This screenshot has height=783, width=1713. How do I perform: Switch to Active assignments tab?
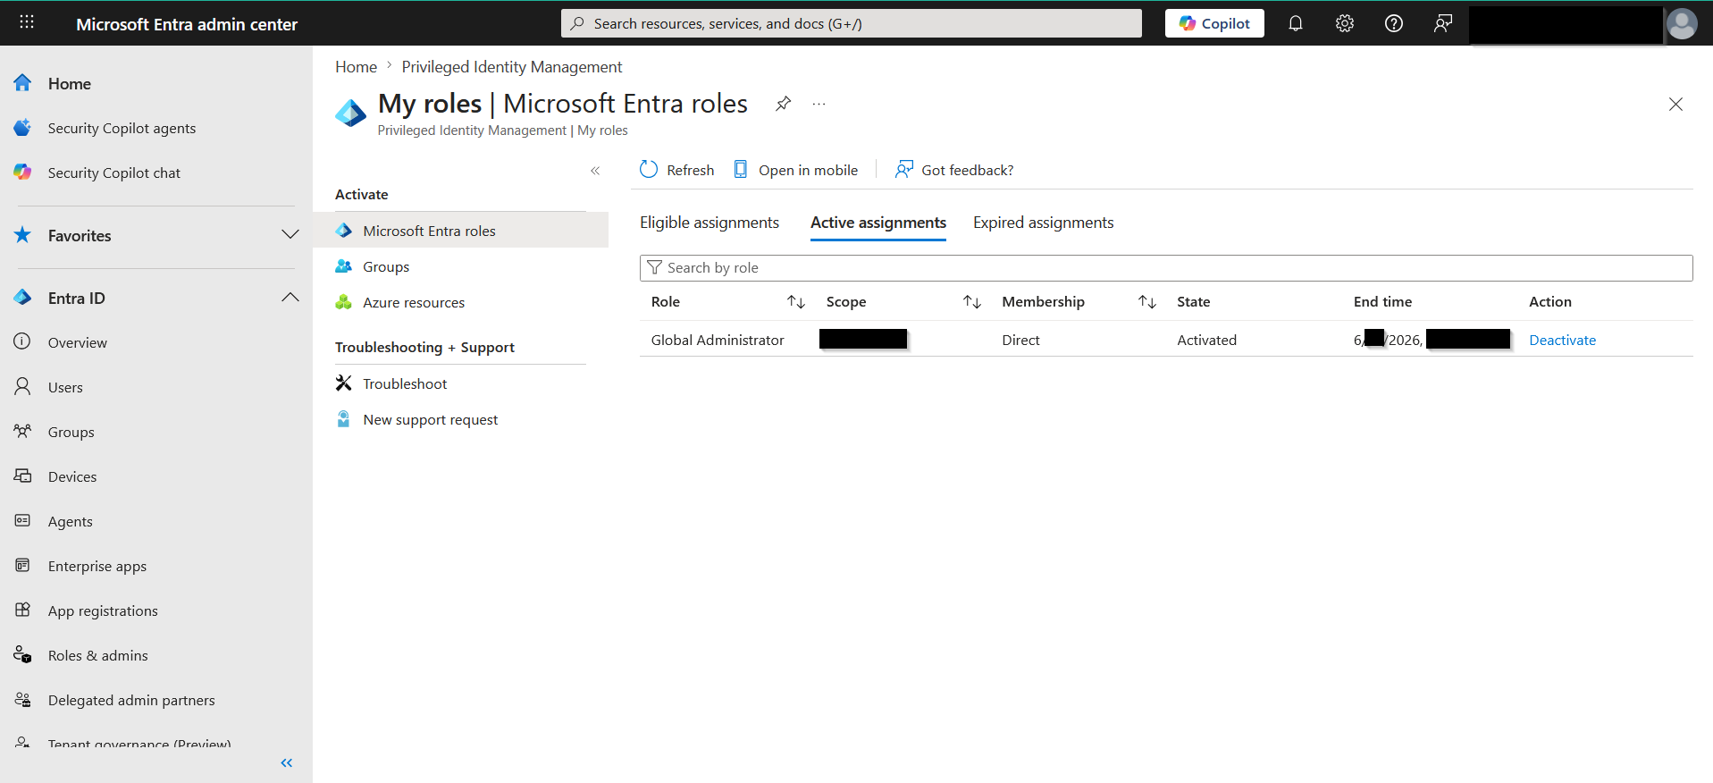click(878, 223)
